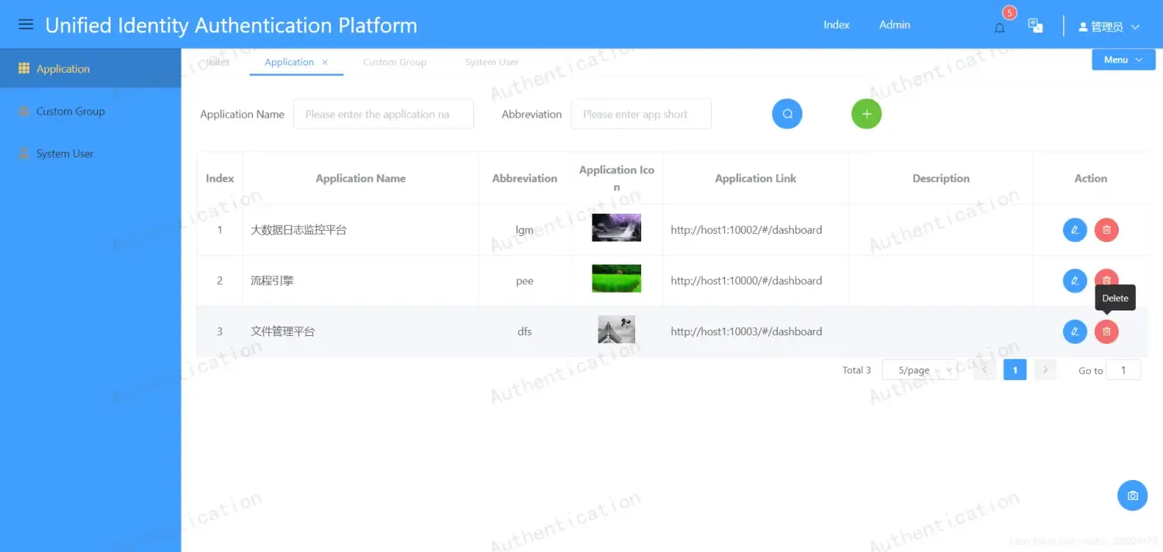This screenshot has width=1163, height=552.
Task: Delete the dfs application row
Action: coord(1106,331)
